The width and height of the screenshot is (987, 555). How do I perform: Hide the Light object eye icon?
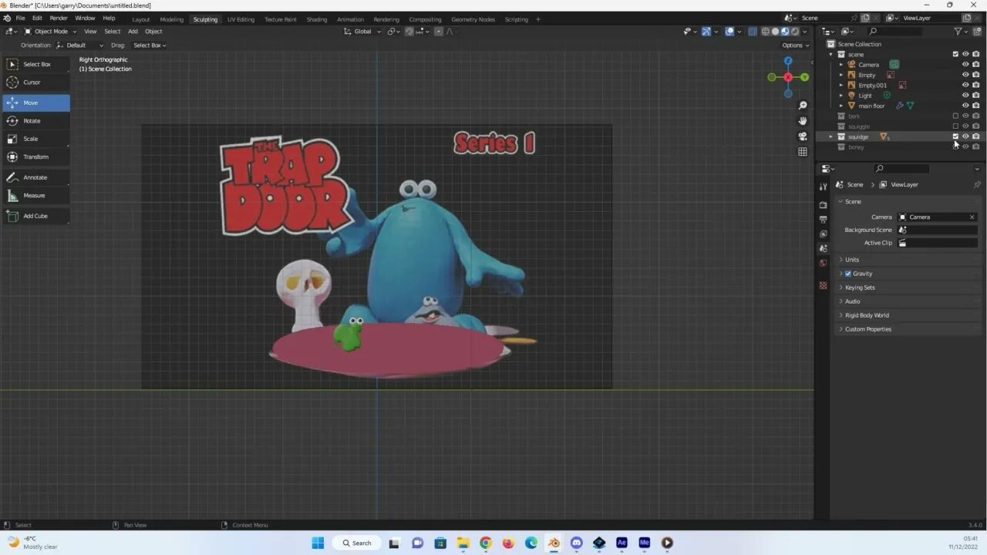(x=965, y=96)
